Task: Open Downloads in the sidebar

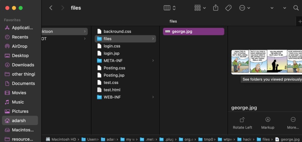Action: click(20, 65)
